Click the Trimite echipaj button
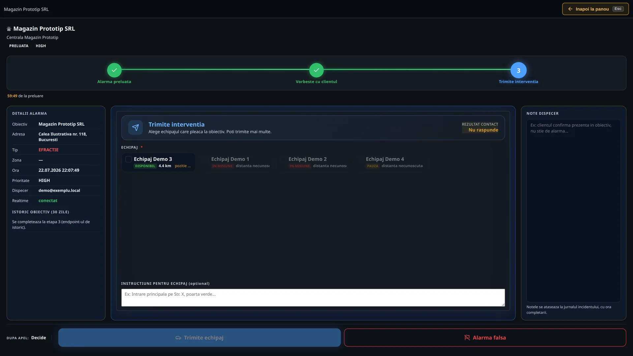Image resolution: width=633 pixels, height=356 pixels. [x=199, y=338]
